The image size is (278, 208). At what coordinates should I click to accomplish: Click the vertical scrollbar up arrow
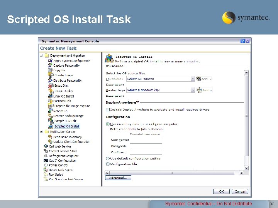tap(246, 72)
